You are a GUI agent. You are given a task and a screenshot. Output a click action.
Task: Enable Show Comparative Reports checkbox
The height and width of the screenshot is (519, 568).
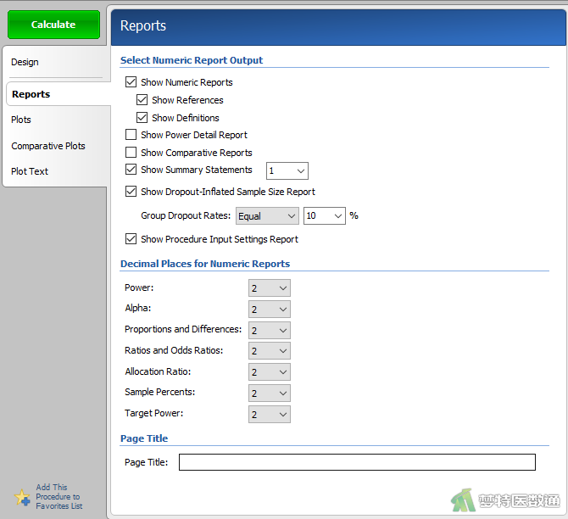(131, 152)
